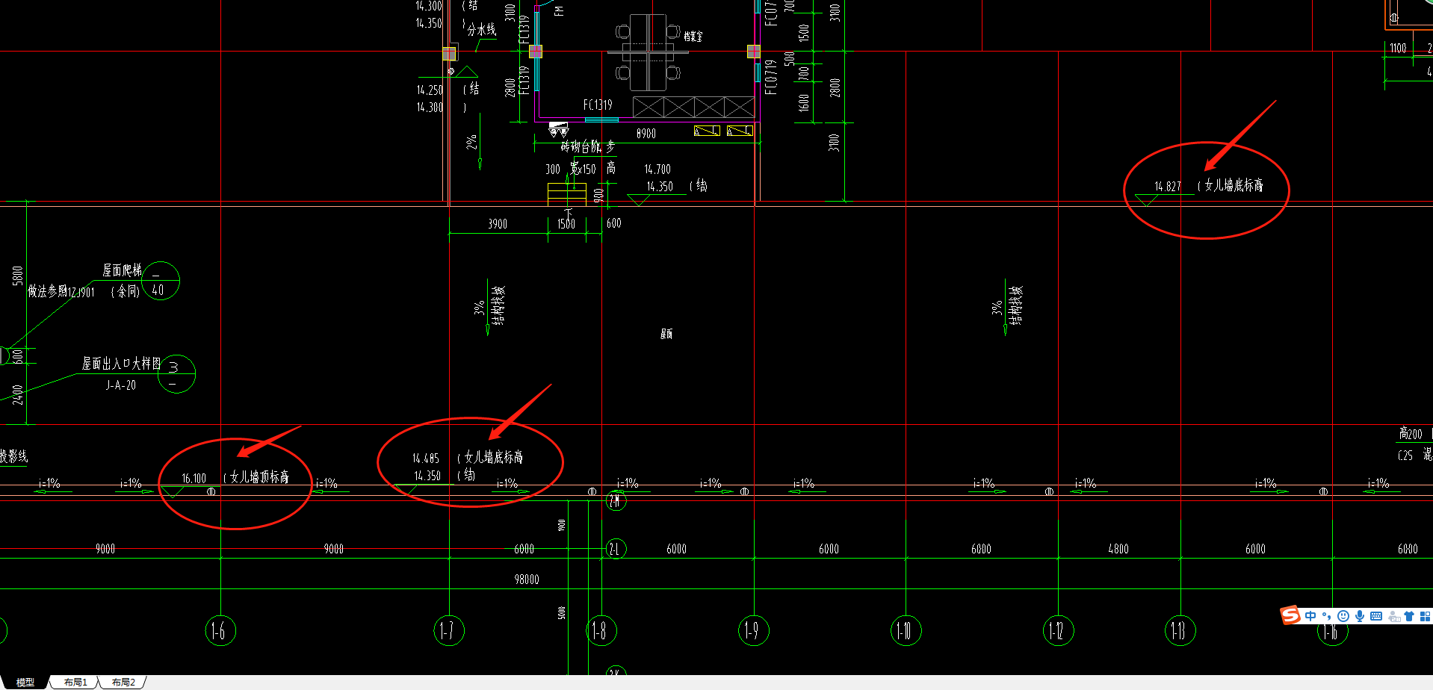Open the Sogou account icon
Image resolution: width=1433 pixels, height=690 pixels.
click(x=1393, y=617)
